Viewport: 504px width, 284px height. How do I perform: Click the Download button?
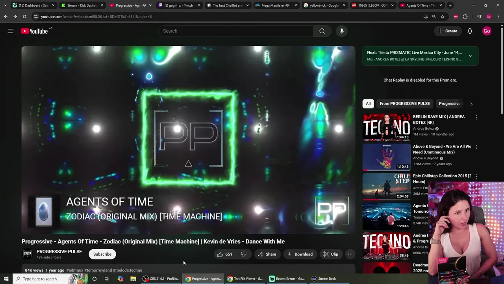coord(300,254)
